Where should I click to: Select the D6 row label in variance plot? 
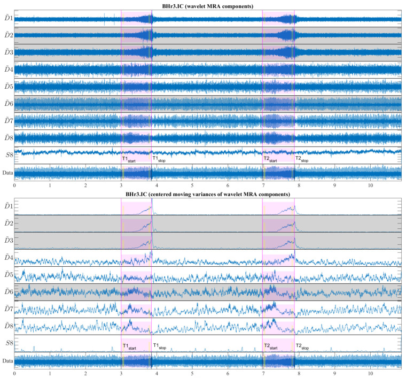pyautogui.click(x=9, y=292)
